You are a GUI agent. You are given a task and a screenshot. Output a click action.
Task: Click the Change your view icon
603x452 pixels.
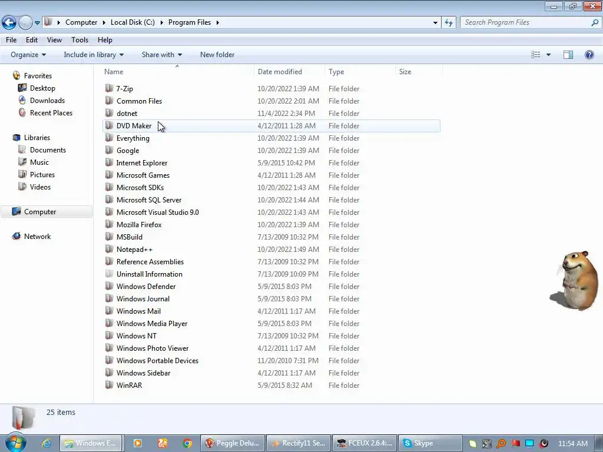coord(535,55)
